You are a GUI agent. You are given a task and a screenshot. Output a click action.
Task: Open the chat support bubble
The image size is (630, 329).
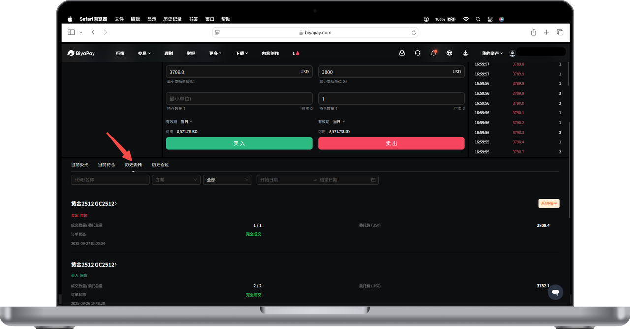pyautogui.click(x=555, y=292)
